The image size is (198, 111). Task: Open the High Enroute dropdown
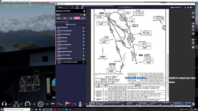coord(176,7)
